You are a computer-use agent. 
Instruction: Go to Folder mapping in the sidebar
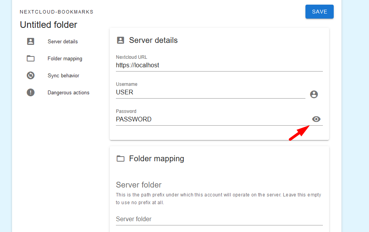click(x=65, y=58)
